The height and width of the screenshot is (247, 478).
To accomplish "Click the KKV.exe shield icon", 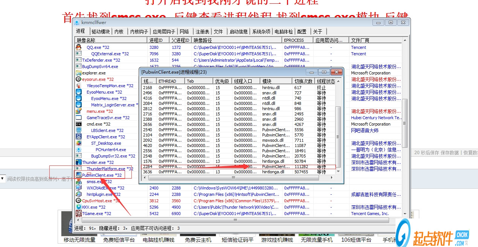I will [78, 207].
